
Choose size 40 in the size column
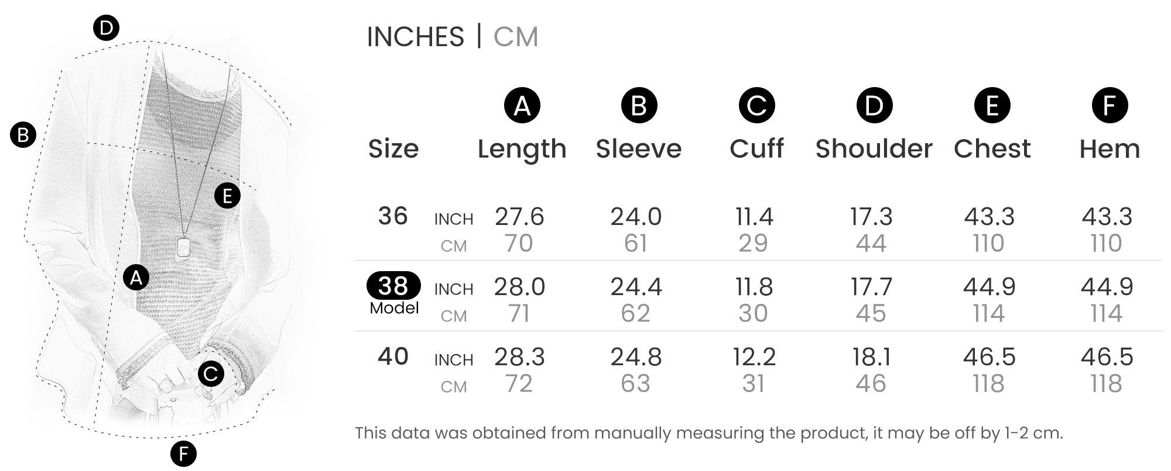[393, 356]
